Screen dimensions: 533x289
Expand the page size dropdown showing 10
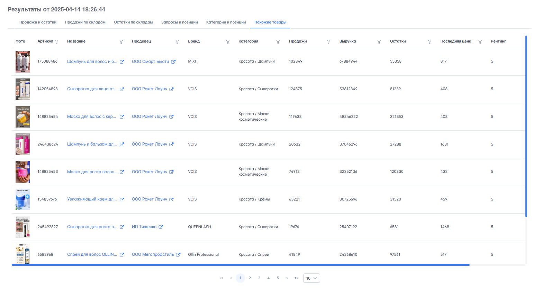coord(311,278)
